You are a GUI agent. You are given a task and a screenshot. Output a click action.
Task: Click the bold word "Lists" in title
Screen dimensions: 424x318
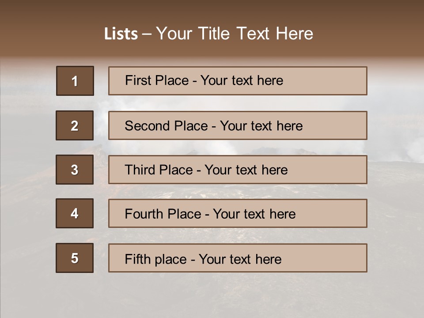click(121, 34)
